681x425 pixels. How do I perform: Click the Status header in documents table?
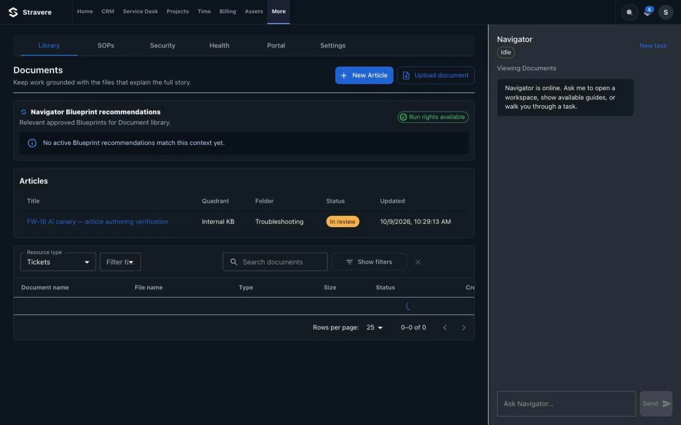pos(385,287)
